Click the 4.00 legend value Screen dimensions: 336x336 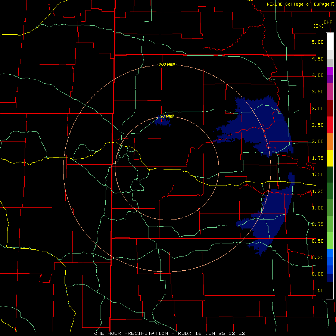coord(318,75)
